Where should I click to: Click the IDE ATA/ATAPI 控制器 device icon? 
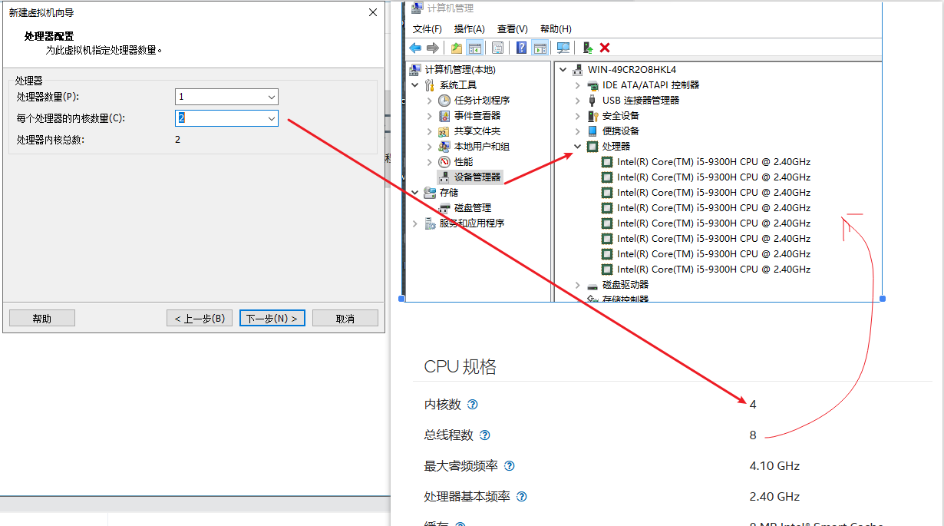592,84
